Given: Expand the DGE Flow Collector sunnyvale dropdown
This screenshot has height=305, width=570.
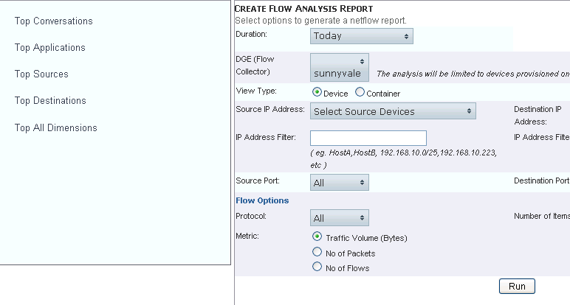Looking at the screenshot, I should tap(340, 66).
